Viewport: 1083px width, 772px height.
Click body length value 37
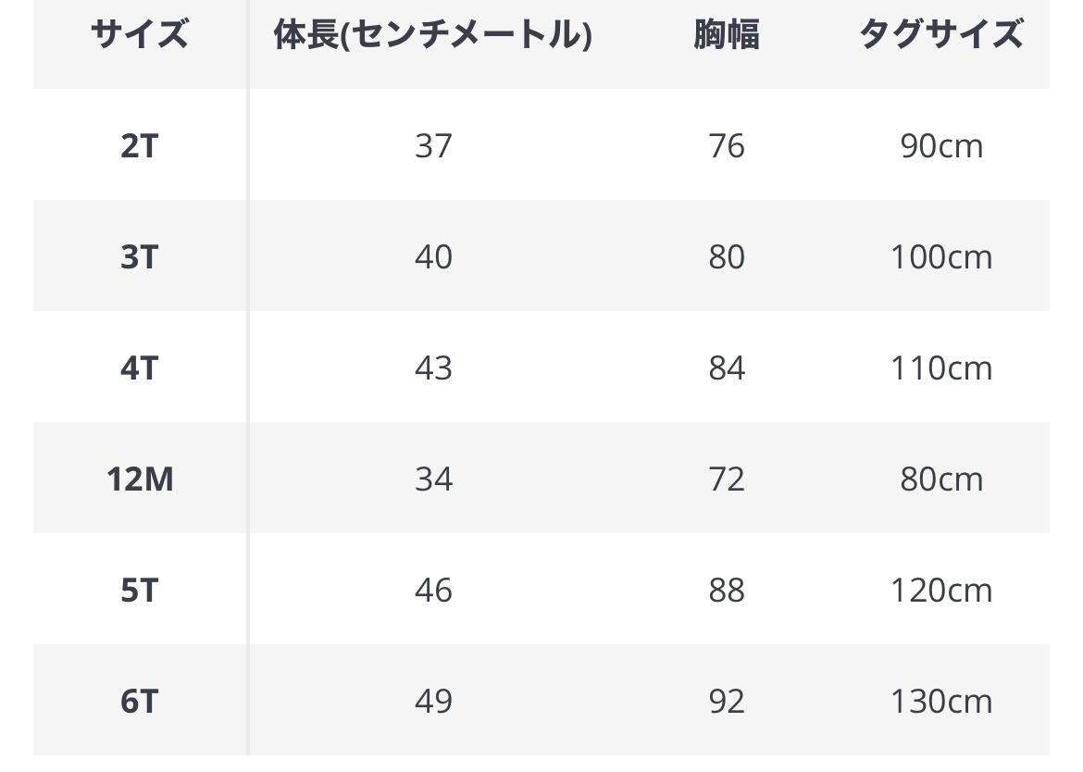pos(433,146)
